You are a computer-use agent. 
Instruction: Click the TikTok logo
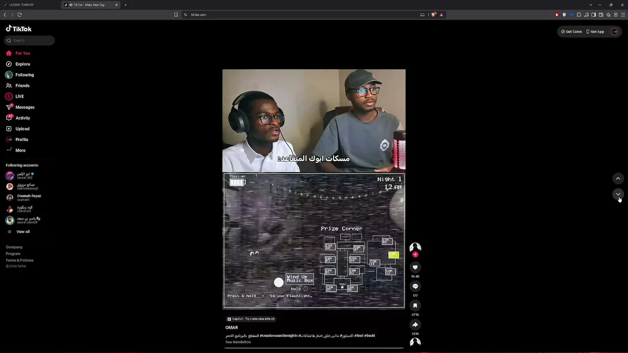coord(19,29)
